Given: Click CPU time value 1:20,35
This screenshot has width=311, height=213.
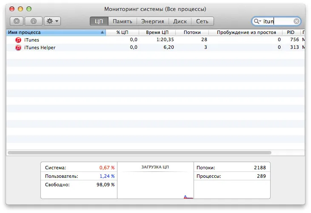Looking at the screenshot, I should [165, 39].
